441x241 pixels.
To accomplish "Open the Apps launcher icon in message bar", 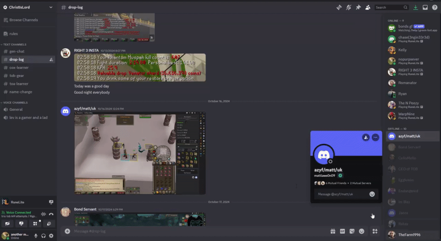I will (375, 231).
